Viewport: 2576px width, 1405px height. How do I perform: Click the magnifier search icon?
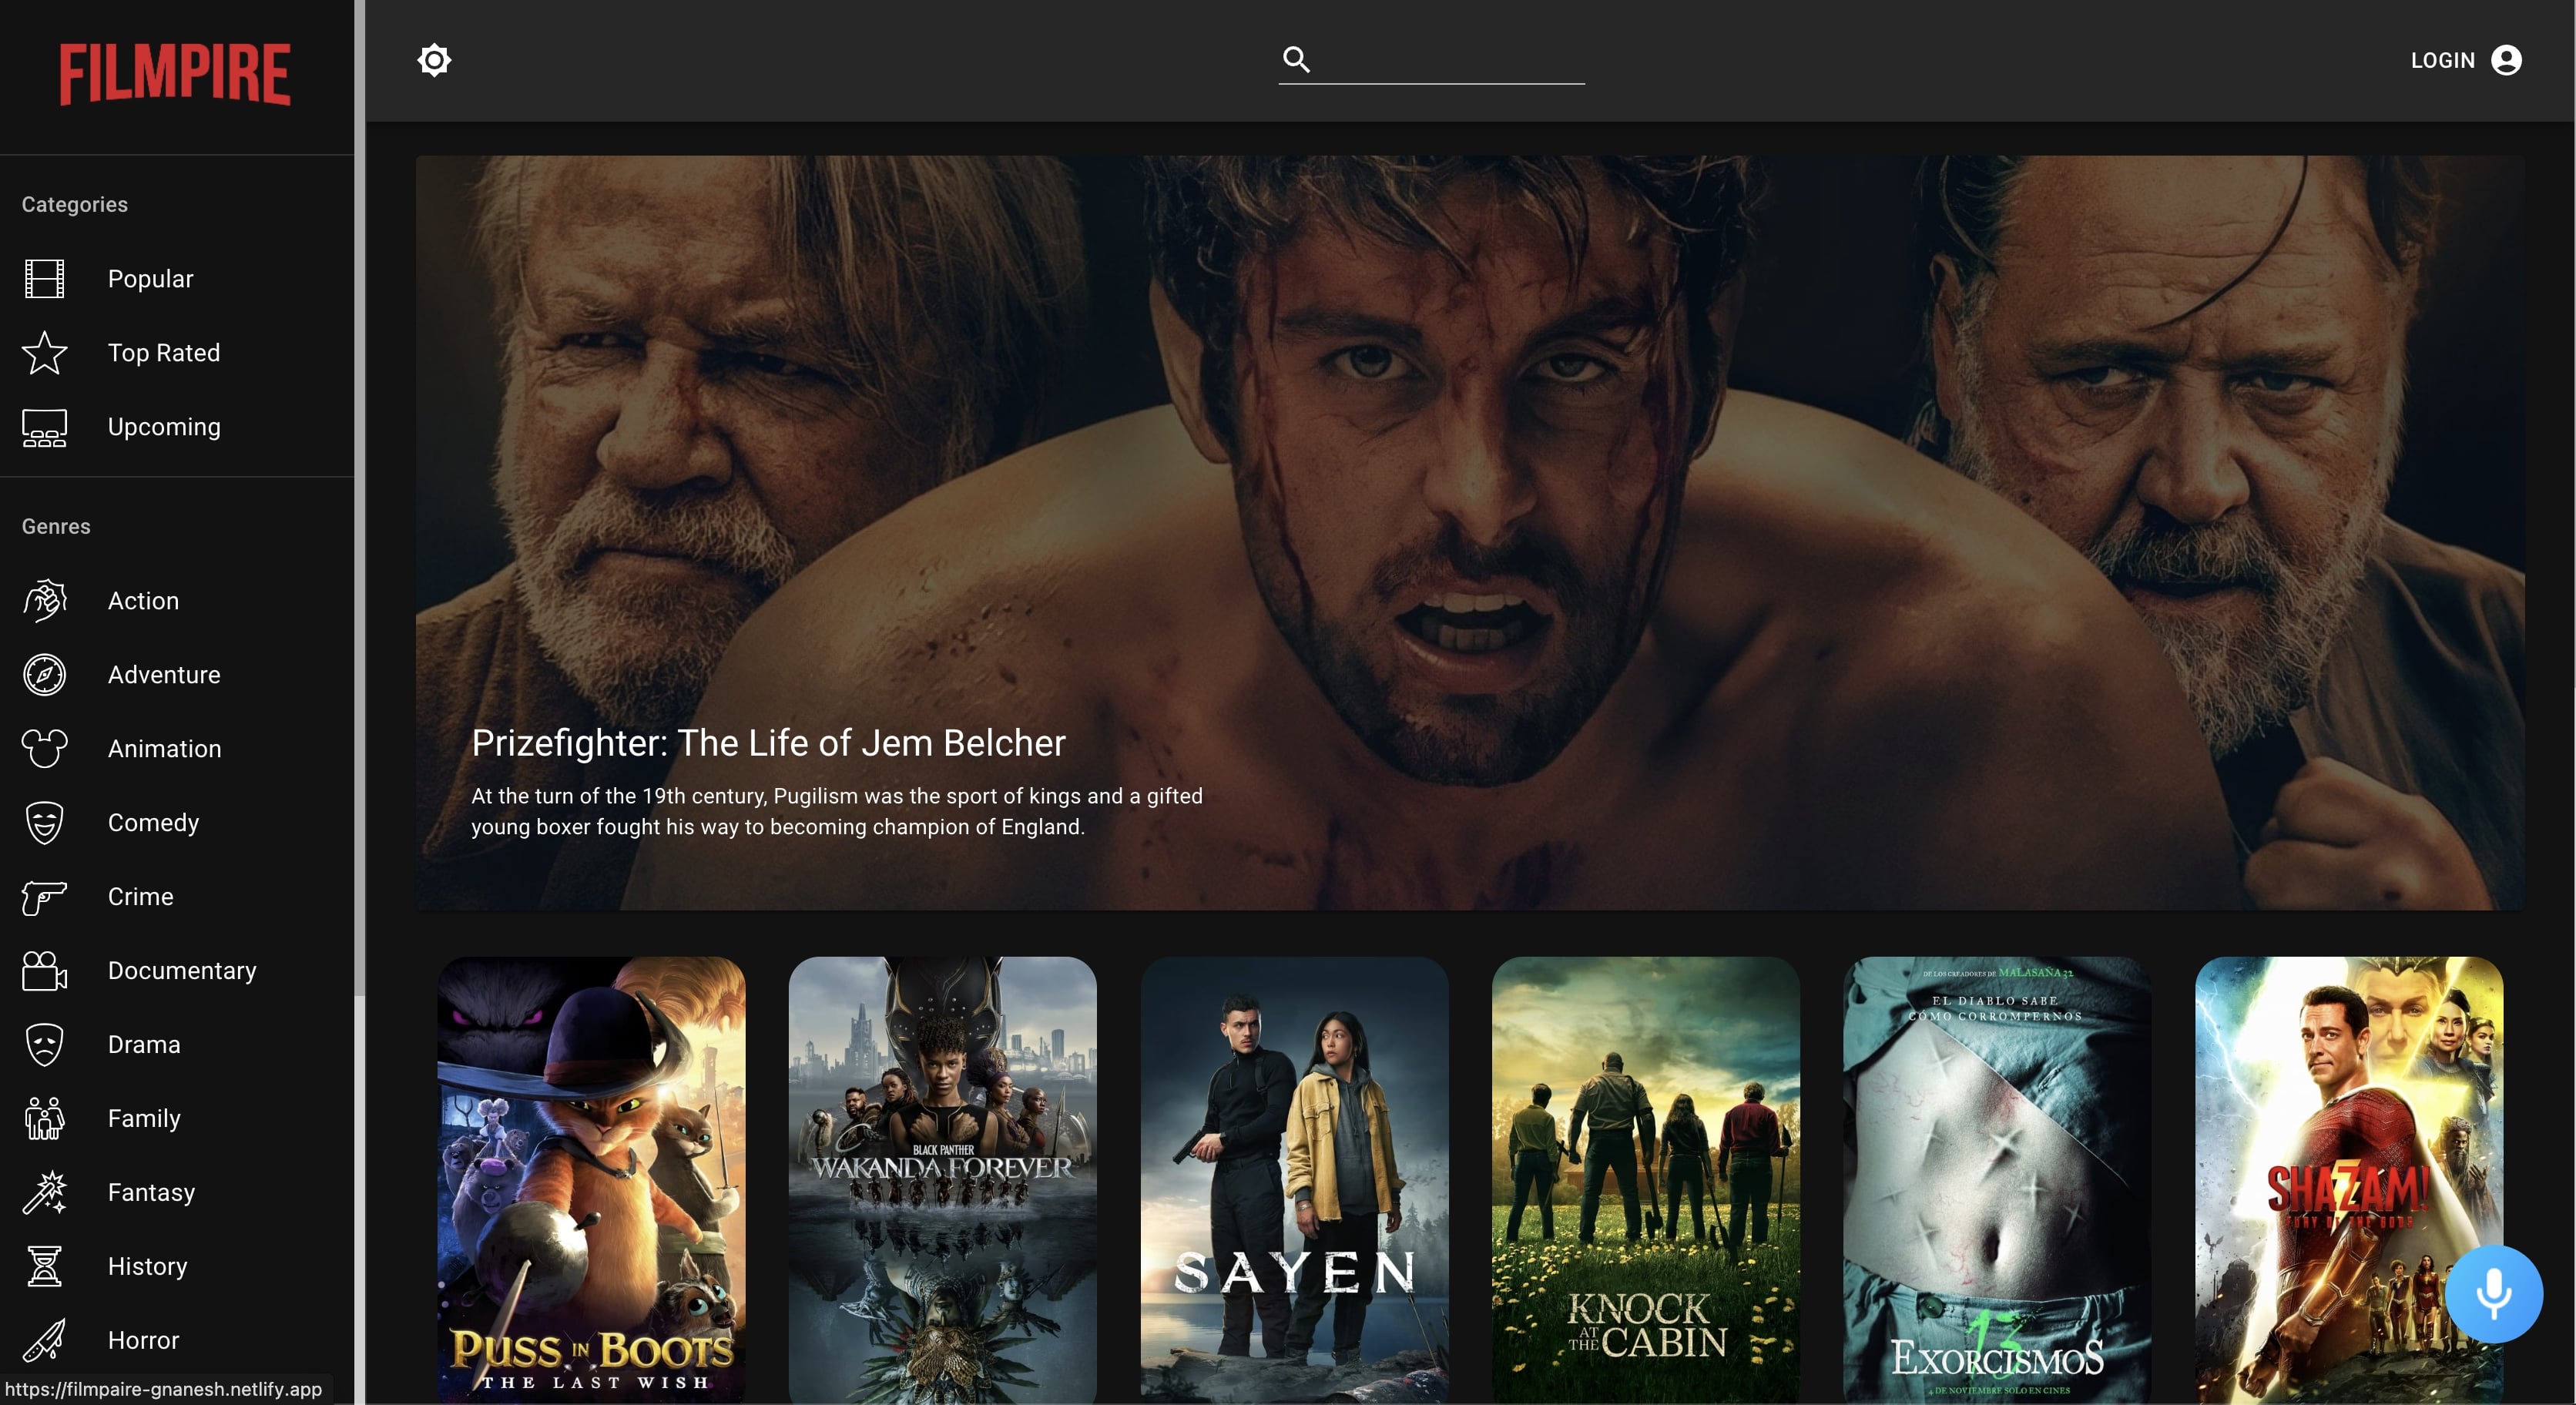[1296, 60]
